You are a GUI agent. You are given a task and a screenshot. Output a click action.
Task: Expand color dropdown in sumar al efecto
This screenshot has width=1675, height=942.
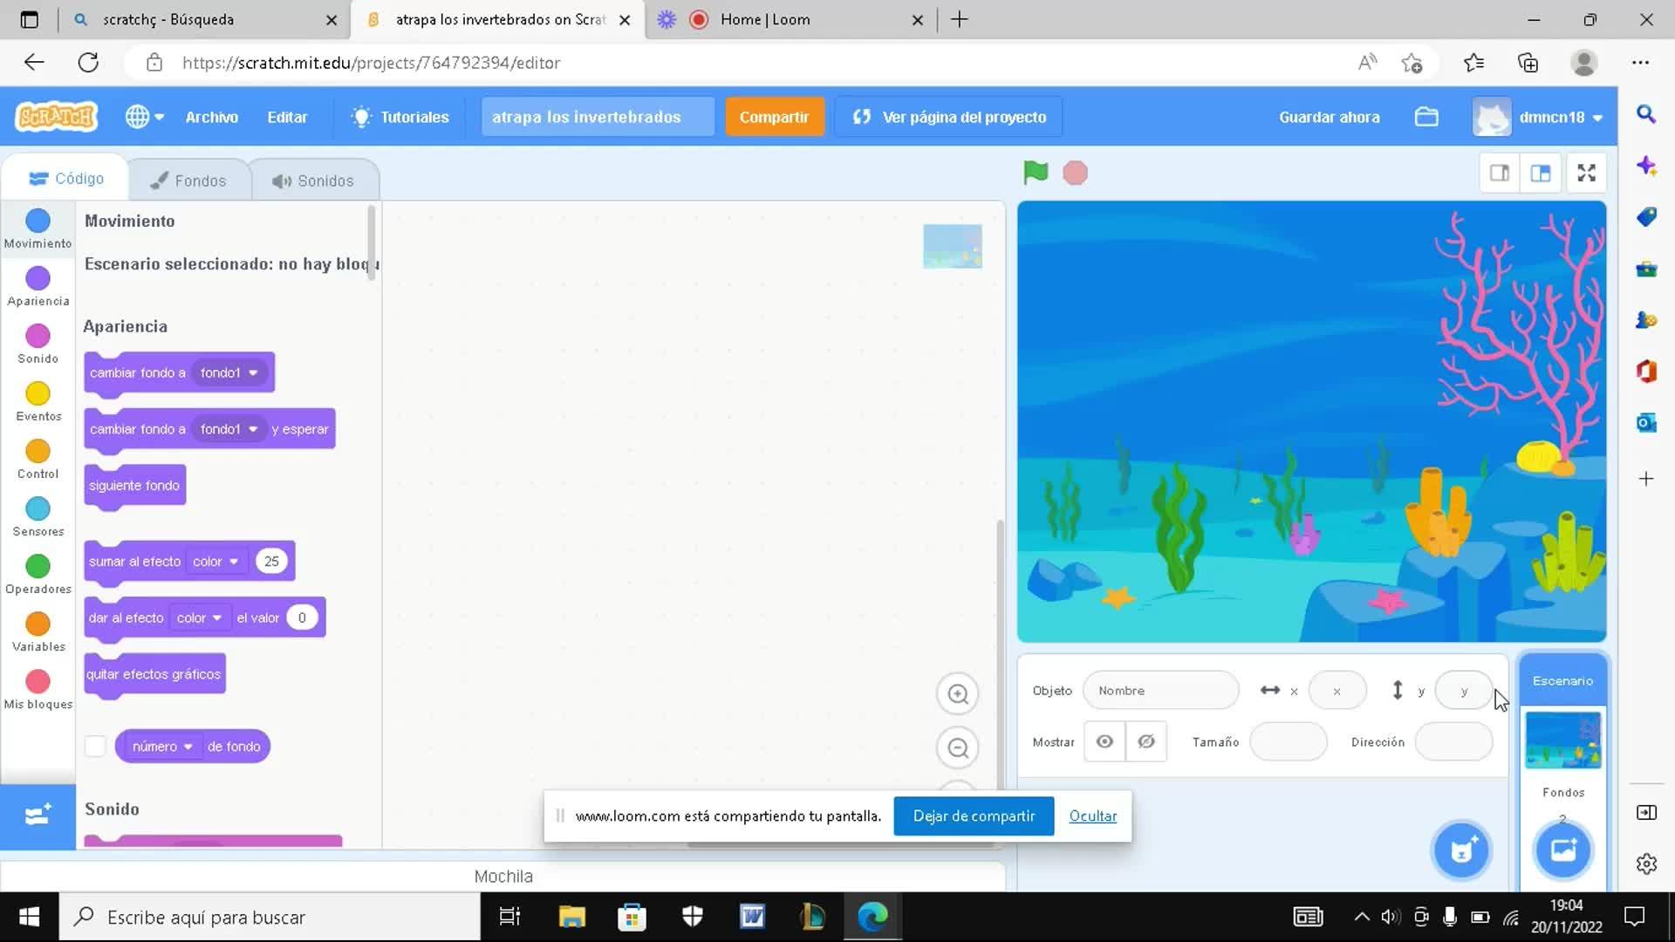coord(215,562)
